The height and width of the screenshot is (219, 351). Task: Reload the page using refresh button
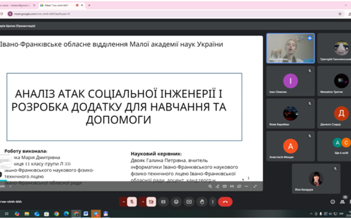pyautogui.click(x=2, y=14)
